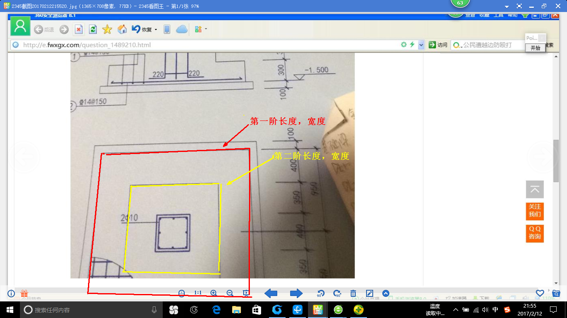
Task: Open the Windows Start menu
Action: click(10, 310)
